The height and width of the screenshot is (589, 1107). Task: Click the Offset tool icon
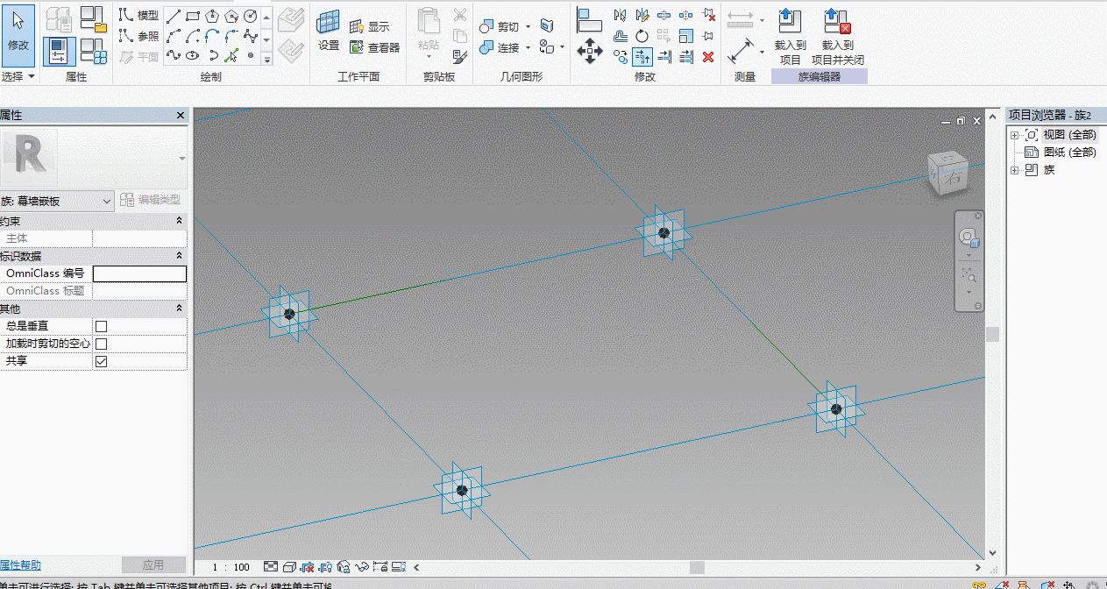click(x=621, y=36)
